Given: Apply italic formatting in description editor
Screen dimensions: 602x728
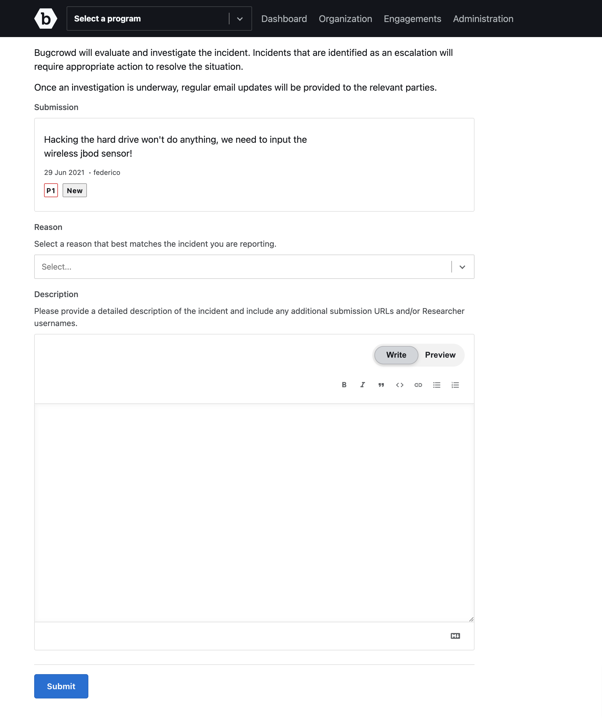Looking at the screenshot, I should coord(363,385).
